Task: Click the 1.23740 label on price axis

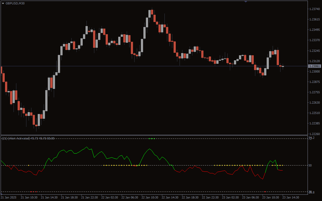Action: [314, 9]
